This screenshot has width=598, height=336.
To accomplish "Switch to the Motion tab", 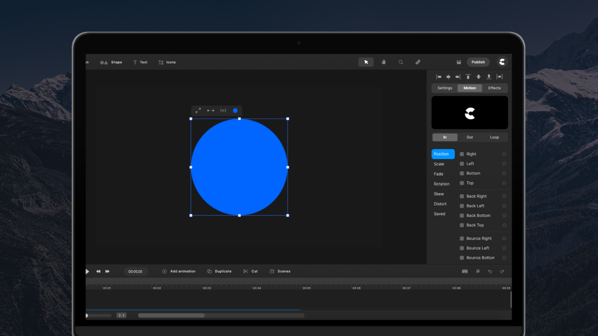I will pos(470,88).
